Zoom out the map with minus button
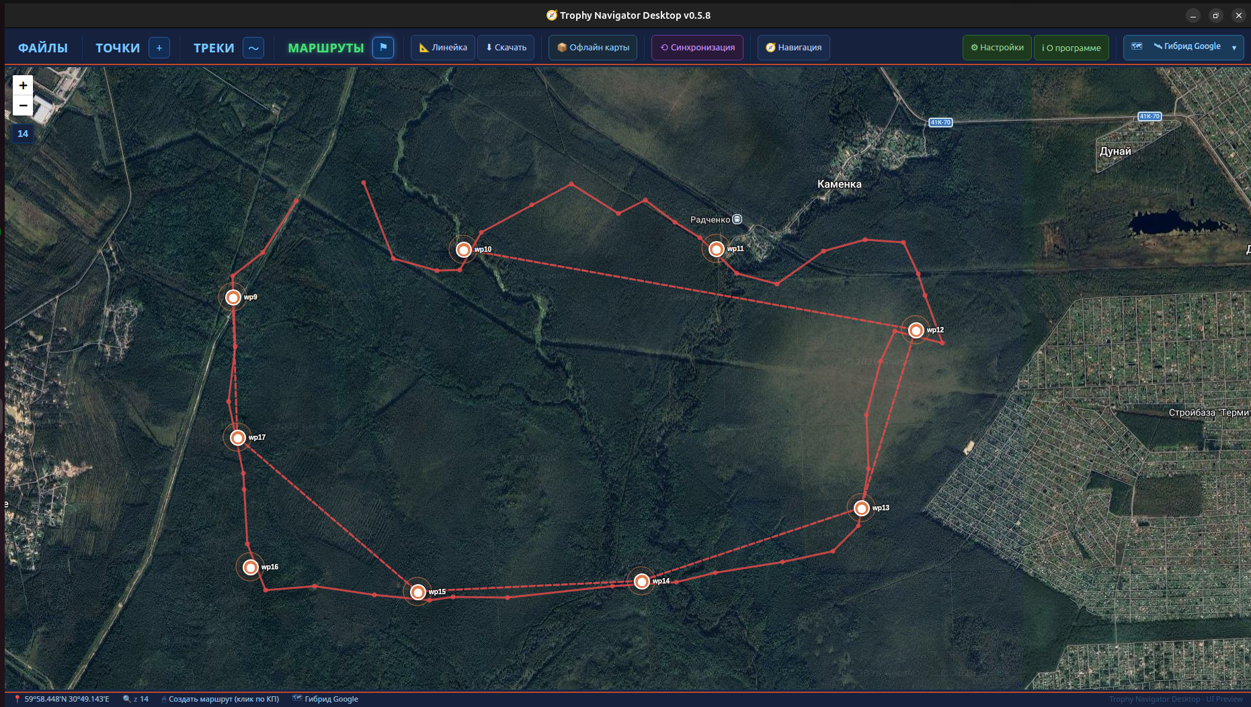 pos(23,105)
